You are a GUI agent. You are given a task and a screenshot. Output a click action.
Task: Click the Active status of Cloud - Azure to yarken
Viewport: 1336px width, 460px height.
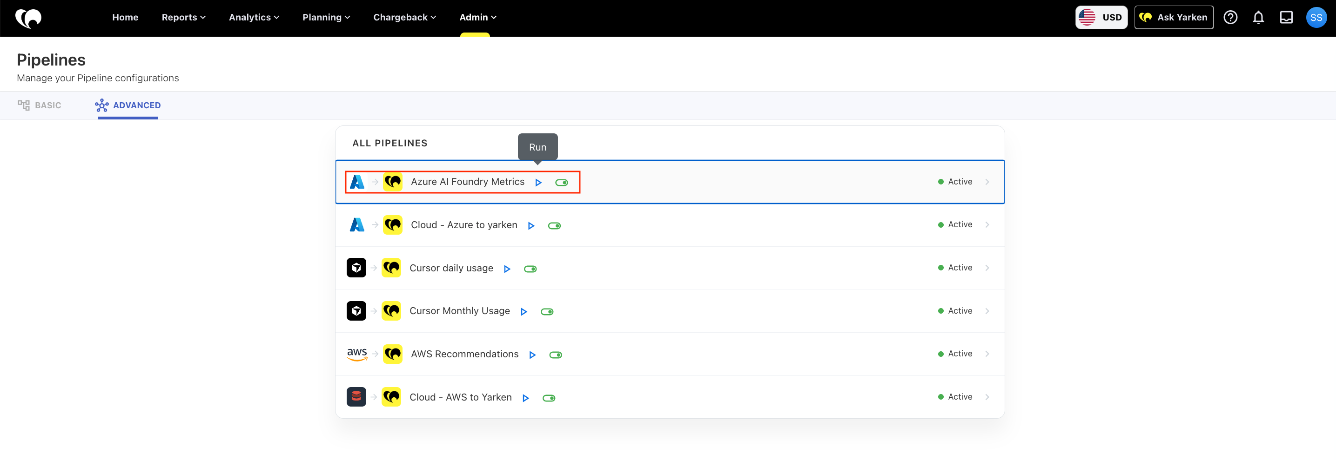955,225
